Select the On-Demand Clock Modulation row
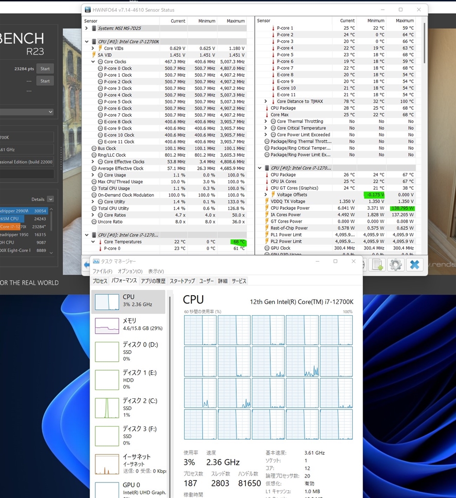 [x=169, y=195]
